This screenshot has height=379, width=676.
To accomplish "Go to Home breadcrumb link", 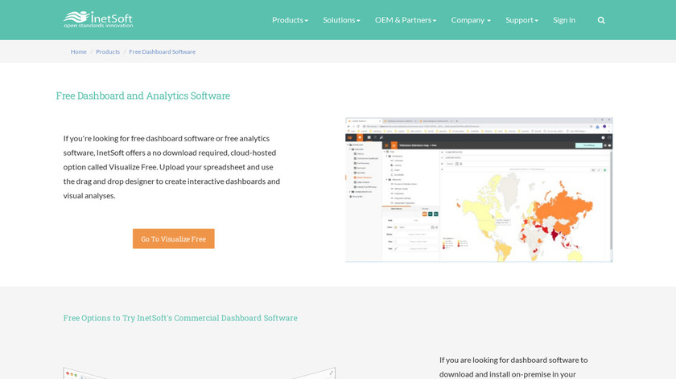I will coord(78,51).
